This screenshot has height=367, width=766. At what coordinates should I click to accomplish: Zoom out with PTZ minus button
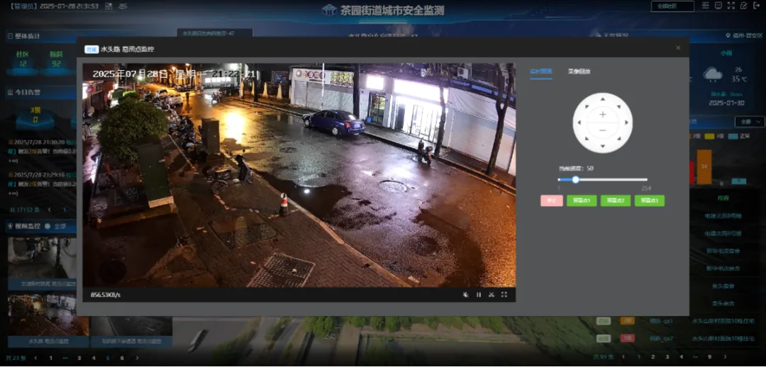603,130
